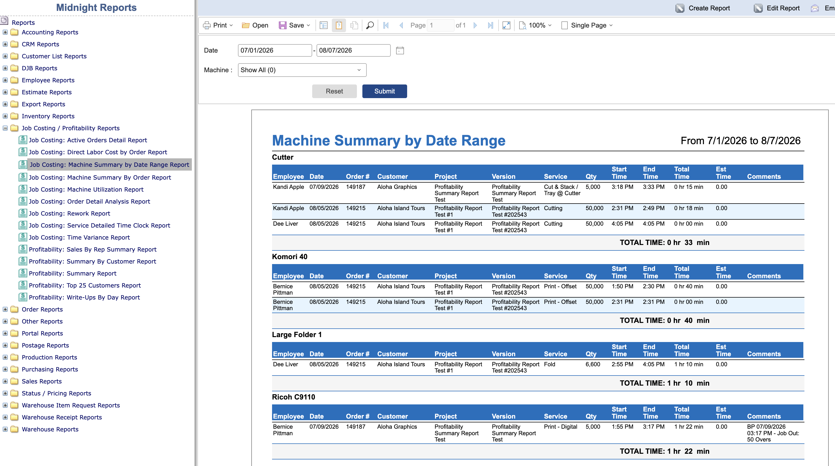The image size is (835, 466).
Task: Go to first page arrow
Action: click(x=386, y=25)
